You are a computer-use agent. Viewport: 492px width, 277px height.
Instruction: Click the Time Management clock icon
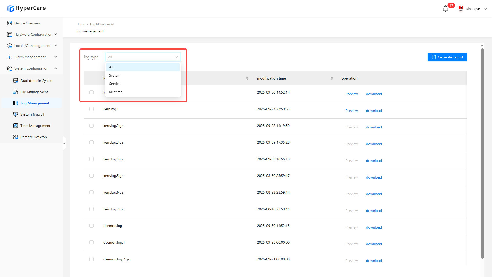(x=16, y=126)
